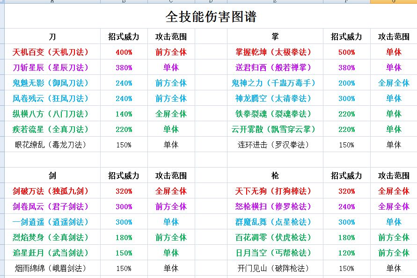
Task: Select cell 剑卷风云（君子剑法）
Action: 52,206
